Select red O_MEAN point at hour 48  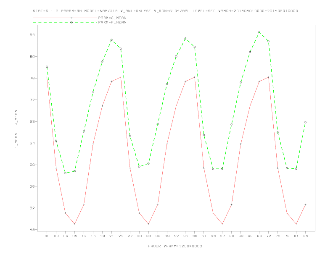pos(195,77)
